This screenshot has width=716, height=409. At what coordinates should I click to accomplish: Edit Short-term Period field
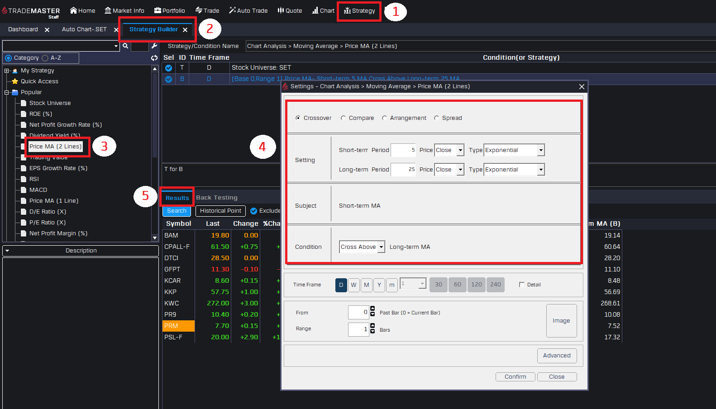coord(403,150)
